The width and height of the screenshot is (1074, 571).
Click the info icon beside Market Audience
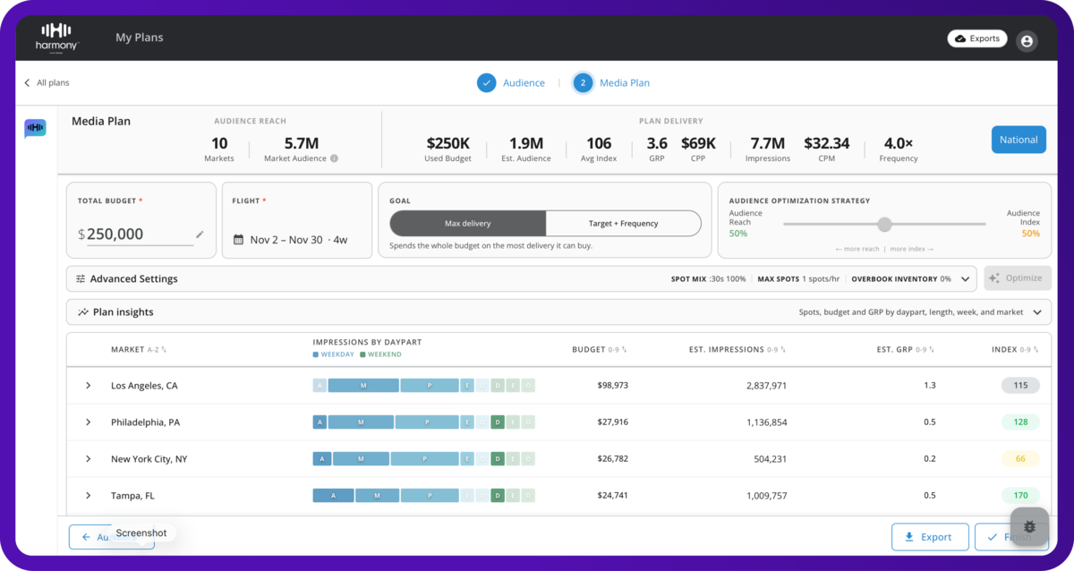click(334, 158)
